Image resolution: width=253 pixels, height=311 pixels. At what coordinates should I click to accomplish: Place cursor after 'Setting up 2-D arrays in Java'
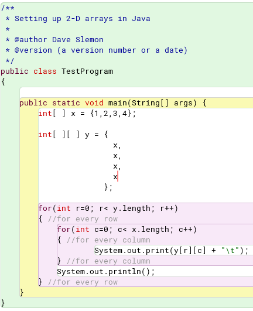point(151,19)
